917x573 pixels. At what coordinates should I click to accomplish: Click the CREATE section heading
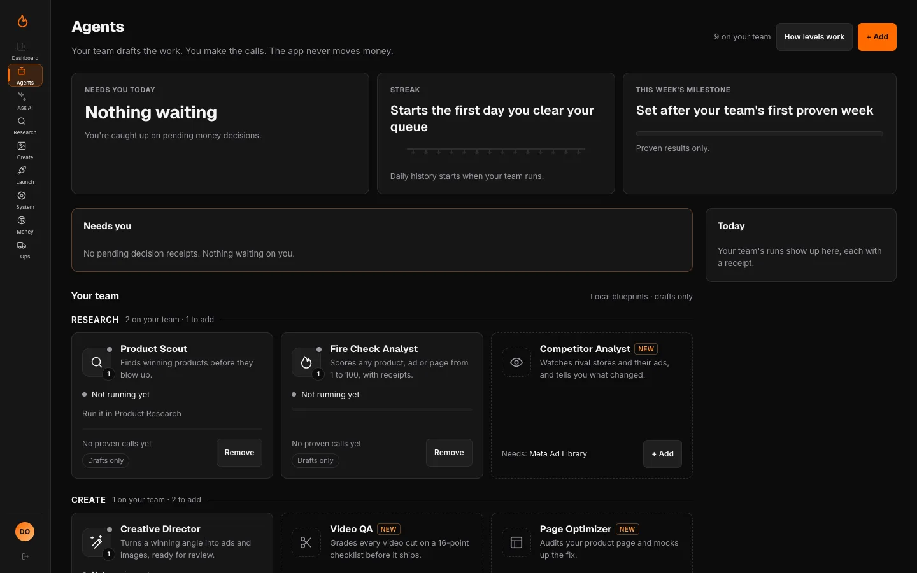(89, 500)
